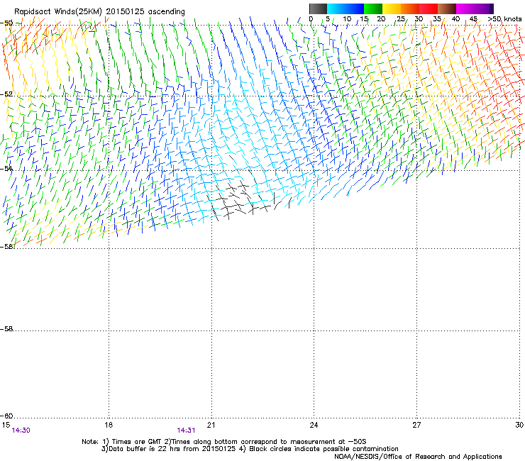Click the latitude label '-60'
This screenshot has height=461, width=525.
click(6, 416)
